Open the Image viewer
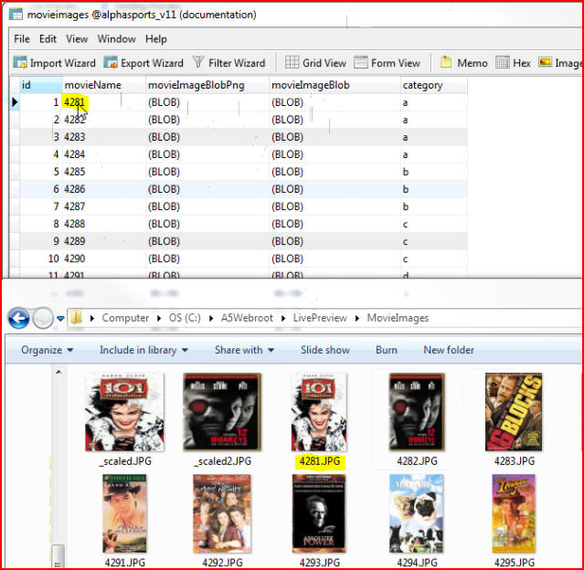The width and height of the screenshot is (584, 570). point(560,63)
